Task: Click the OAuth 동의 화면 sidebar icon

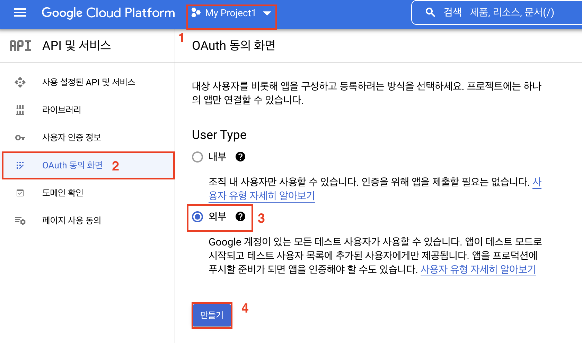Action: coord(20,165)
